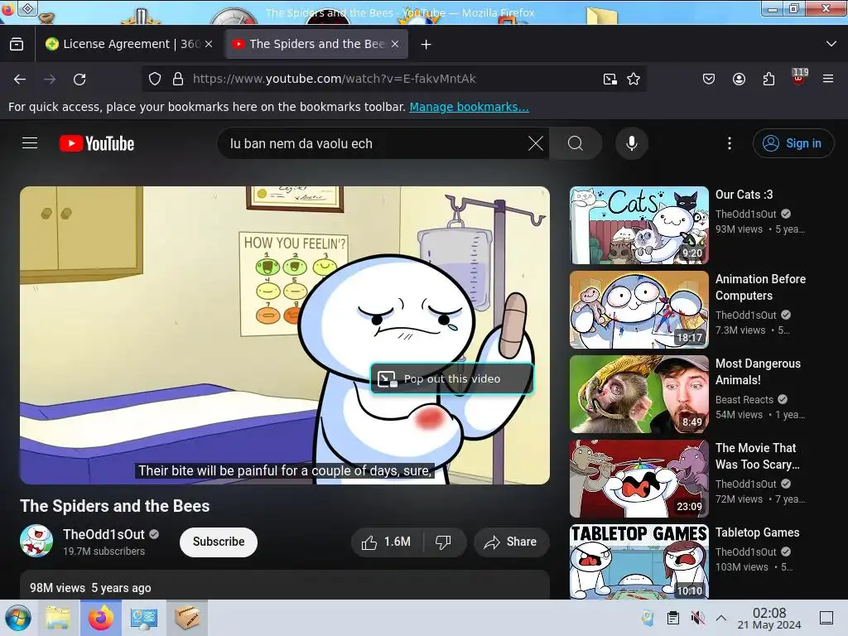This screenshot has width=848, height=636.
Task: Expand description at 98M views
Action: click(285, 585)
